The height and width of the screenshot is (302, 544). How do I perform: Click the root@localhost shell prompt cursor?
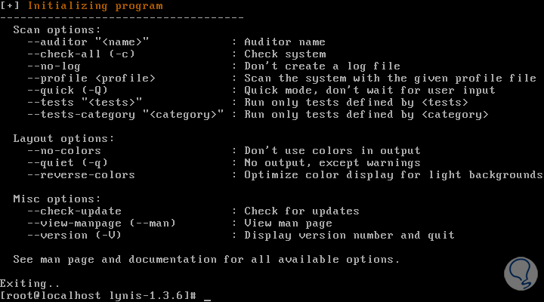point(207,296)
